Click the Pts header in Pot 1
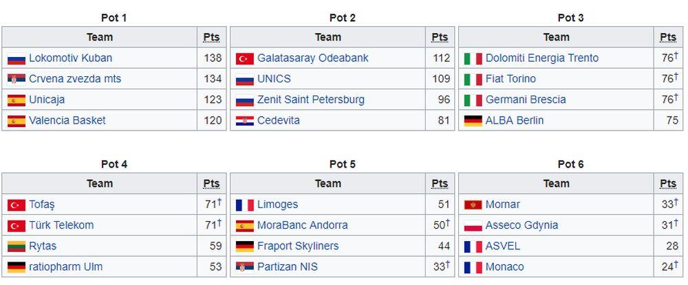 [211, 37]
